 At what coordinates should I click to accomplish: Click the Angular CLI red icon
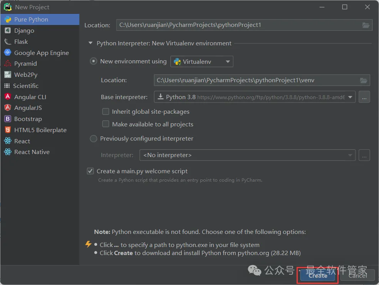coord(8,96)
